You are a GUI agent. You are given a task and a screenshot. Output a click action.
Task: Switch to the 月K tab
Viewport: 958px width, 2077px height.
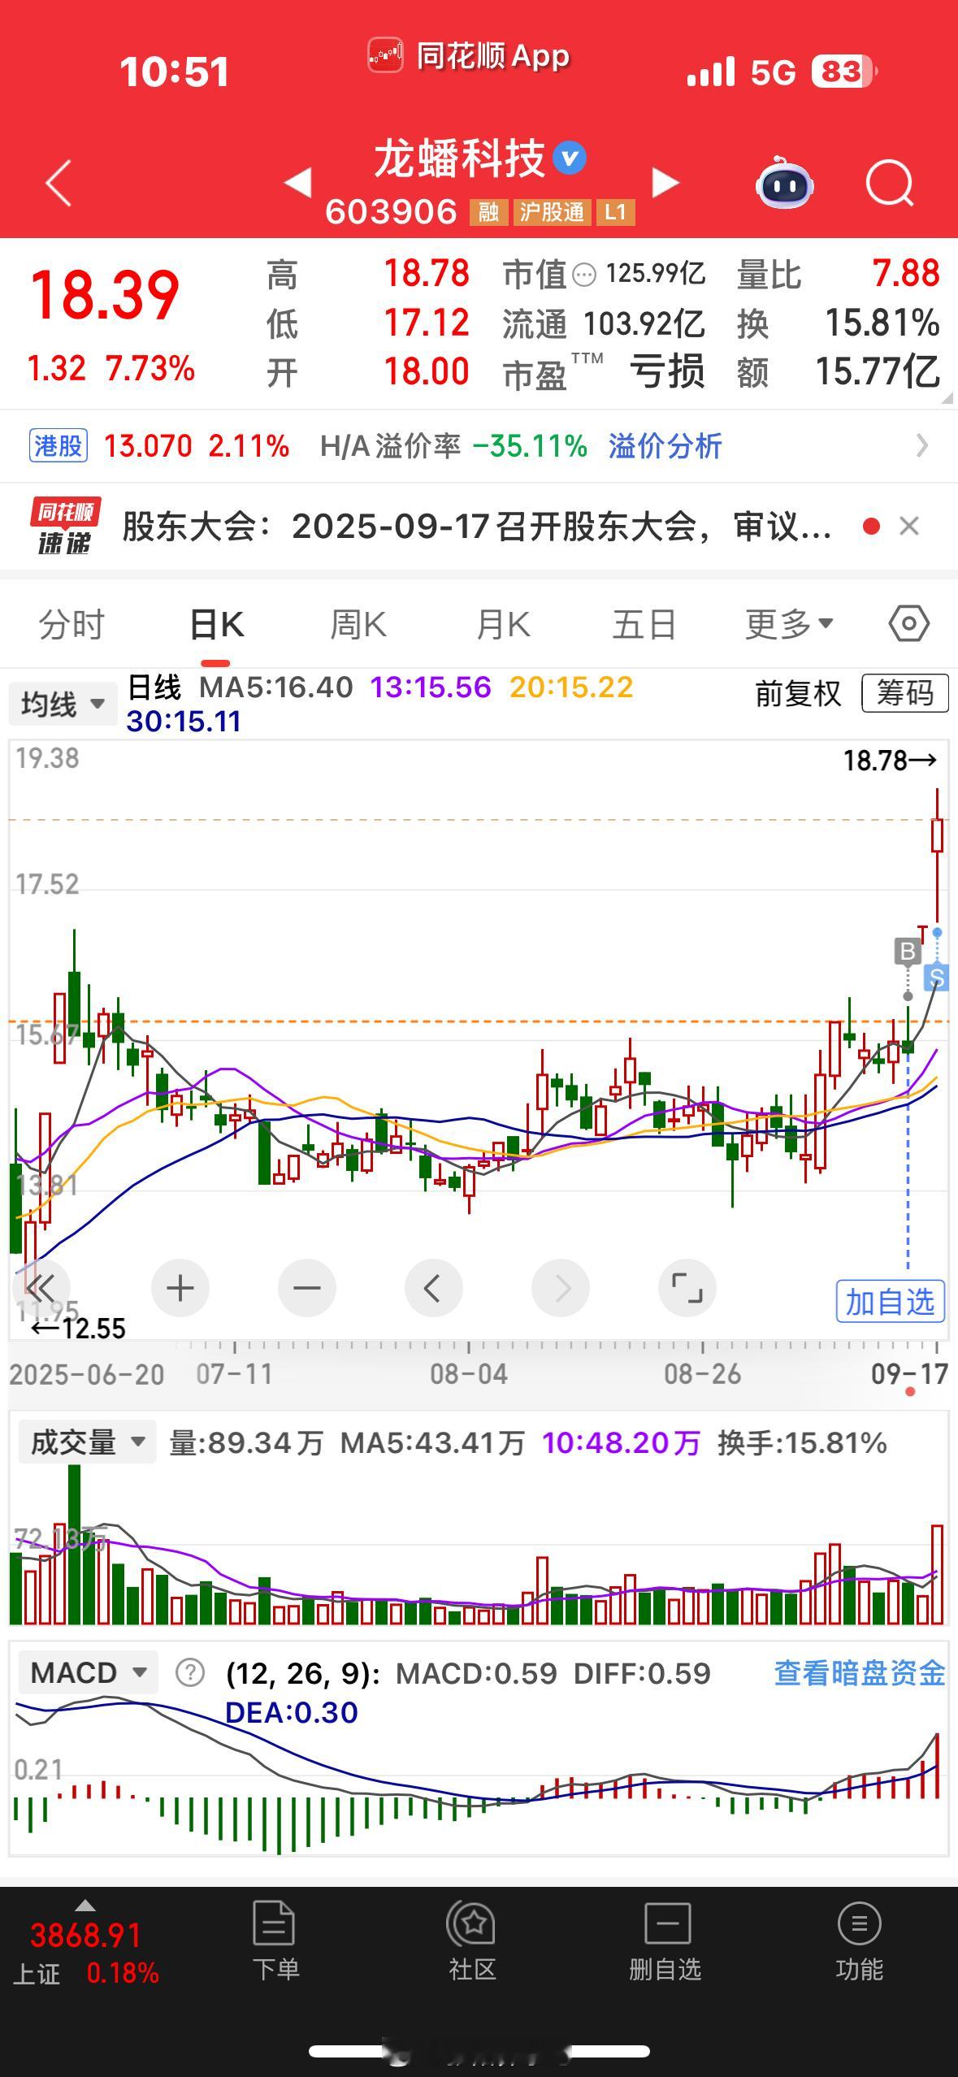503,625
